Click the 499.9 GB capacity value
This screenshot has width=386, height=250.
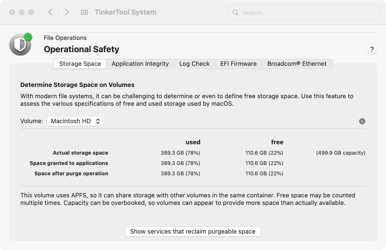tap(341, 153)
